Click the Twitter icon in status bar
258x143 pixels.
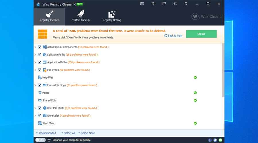click(x=215, y=140)
